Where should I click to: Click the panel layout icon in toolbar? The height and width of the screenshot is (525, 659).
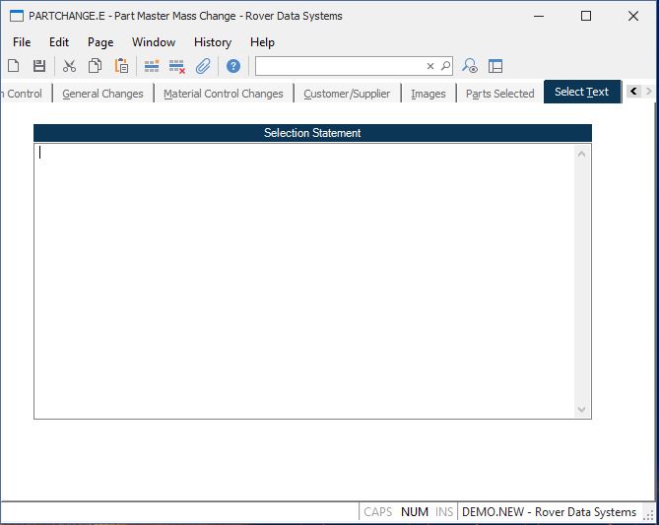[x=495, y=66]
